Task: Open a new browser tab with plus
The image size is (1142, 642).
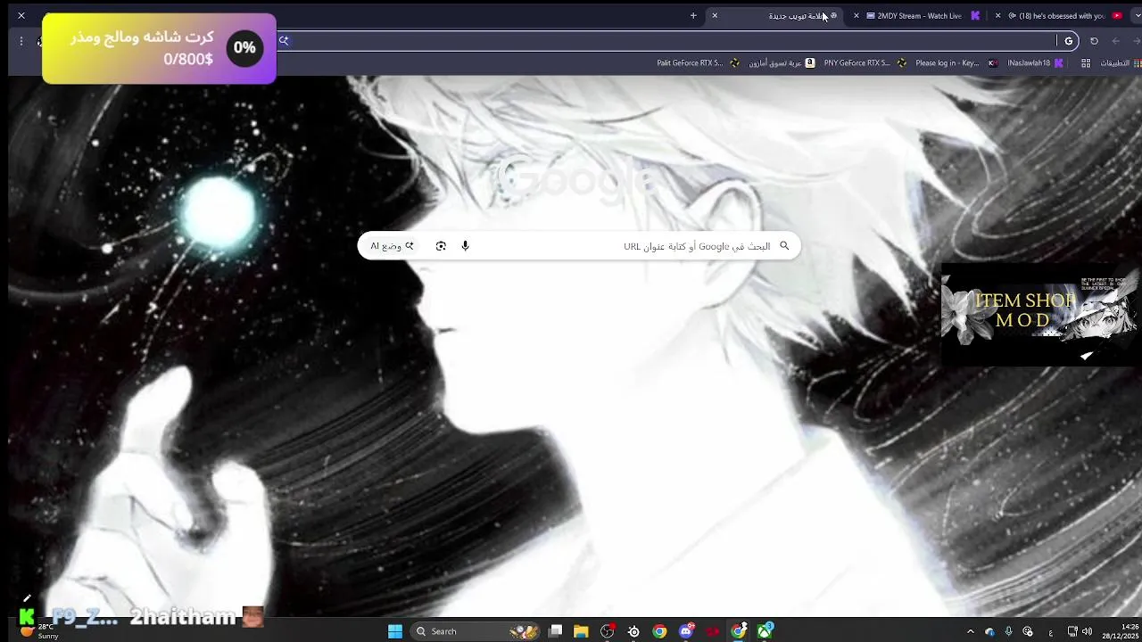Action: click(693, 15)
